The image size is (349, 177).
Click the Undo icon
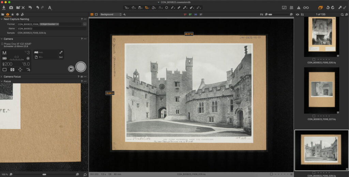pos(37,7)
